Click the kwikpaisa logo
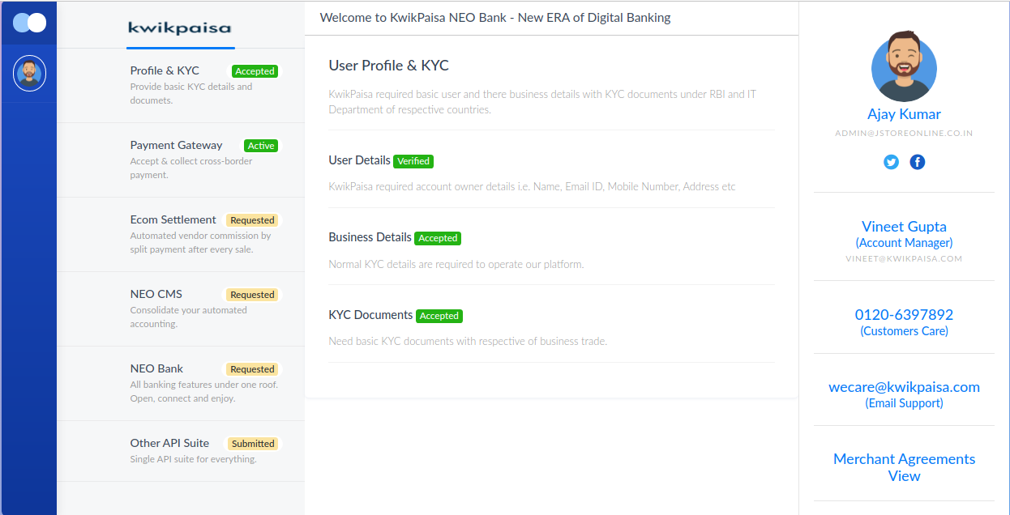Image resolution: width=1010 pixels, height=515 pixels. (179, 28)
